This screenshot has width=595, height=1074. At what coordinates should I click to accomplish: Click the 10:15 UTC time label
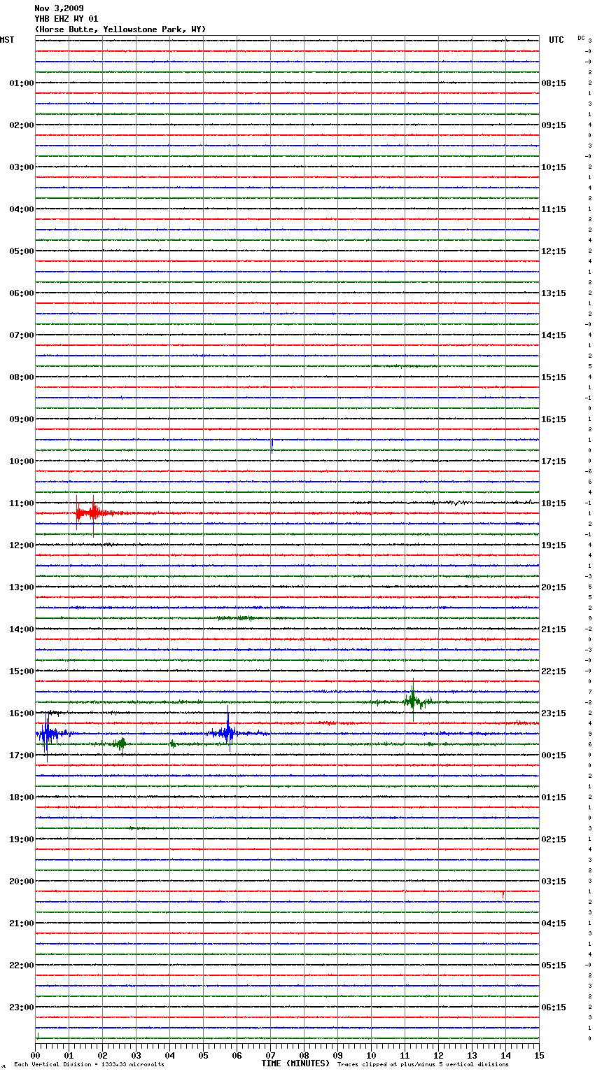pyautogui.click(x=554, y=167)
